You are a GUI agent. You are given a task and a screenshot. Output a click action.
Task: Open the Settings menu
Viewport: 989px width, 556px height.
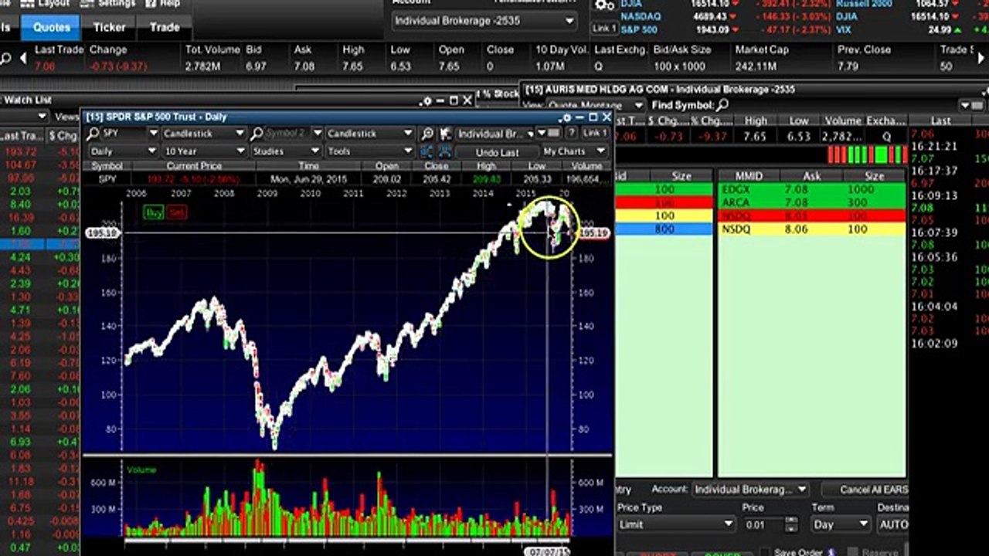[109, 4]
